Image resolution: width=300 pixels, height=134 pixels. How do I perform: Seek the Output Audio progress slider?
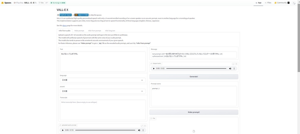coord(196,68)
